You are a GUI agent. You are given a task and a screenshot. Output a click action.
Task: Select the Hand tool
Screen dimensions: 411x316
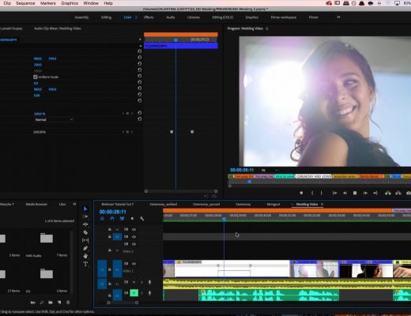(x=85, y=256)
